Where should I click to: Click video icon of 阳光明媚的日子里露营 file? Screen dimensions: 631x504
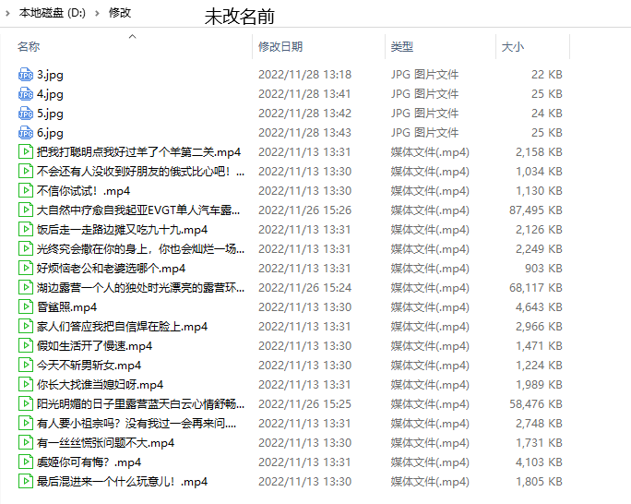point(26,403)
